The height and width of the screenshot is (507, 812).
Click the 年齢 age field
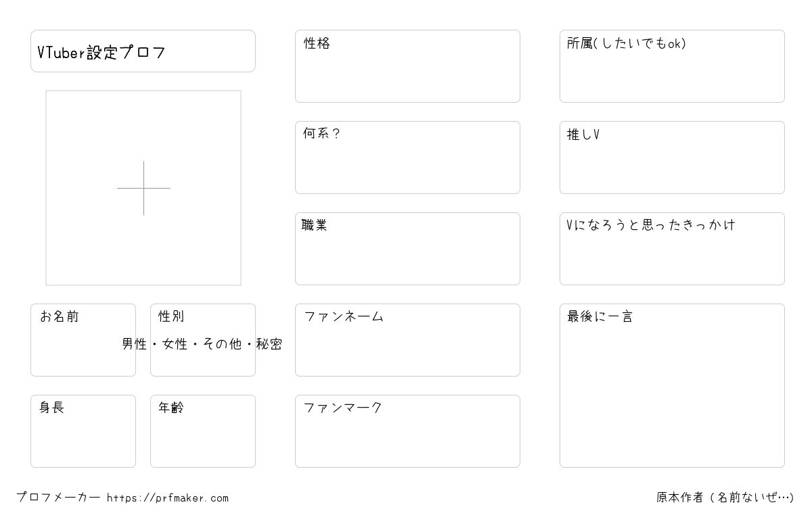tap(203, 431)
